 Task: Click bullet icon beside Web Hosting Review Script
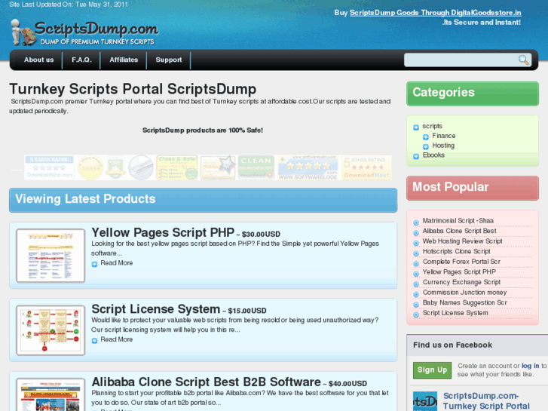click(x=416, y=243)
